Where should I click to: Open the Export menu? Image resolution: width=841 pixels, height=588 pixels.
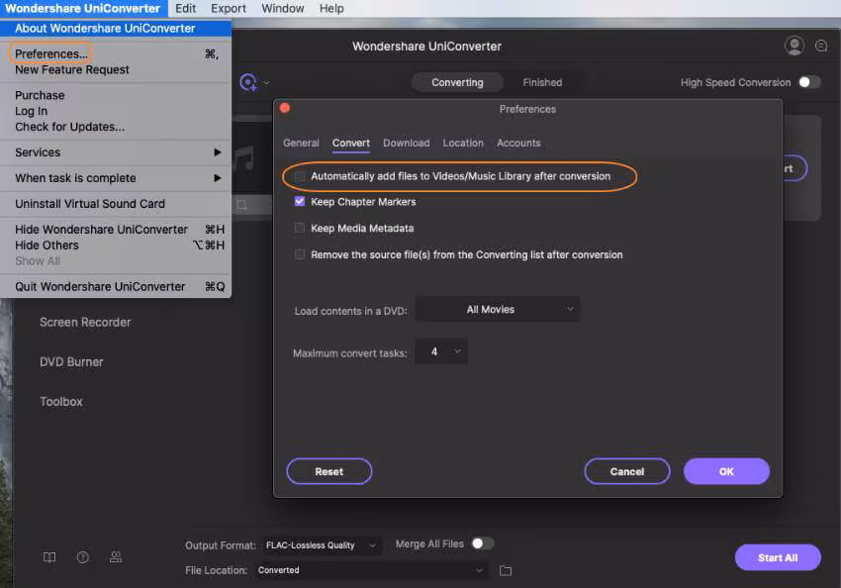[x=228, y=9]
